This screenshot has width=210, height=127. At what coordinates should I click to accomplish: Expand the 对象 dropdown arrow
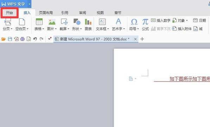(187, 20)
